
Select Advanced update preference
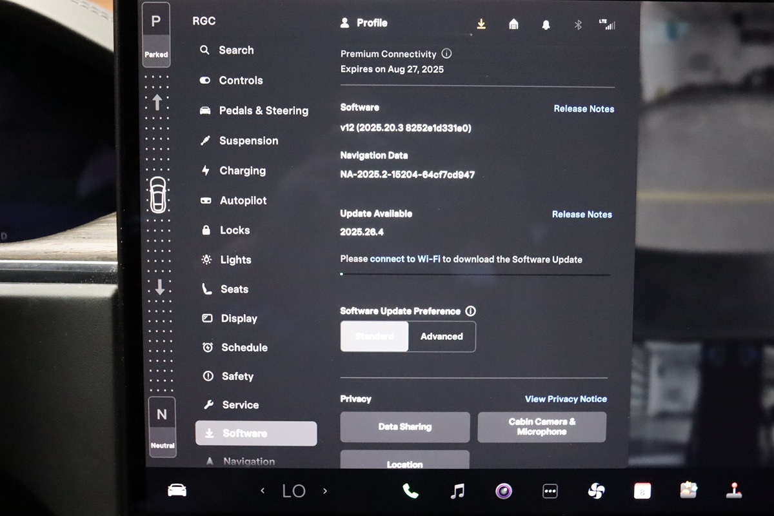[442, 337]
